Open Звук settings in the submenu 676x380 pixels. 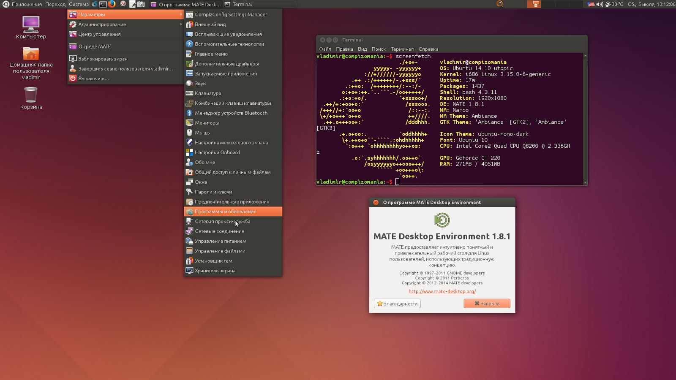[x=201, y=83]
